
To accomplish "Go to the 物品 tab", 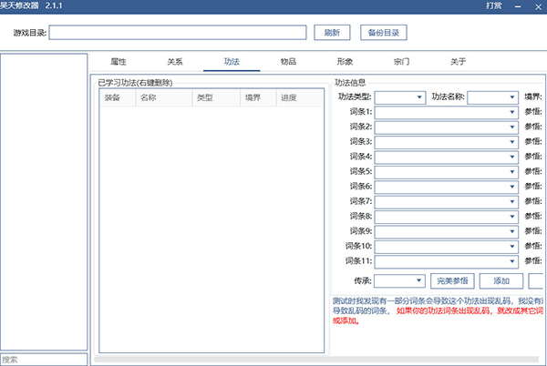I will 288,62.
